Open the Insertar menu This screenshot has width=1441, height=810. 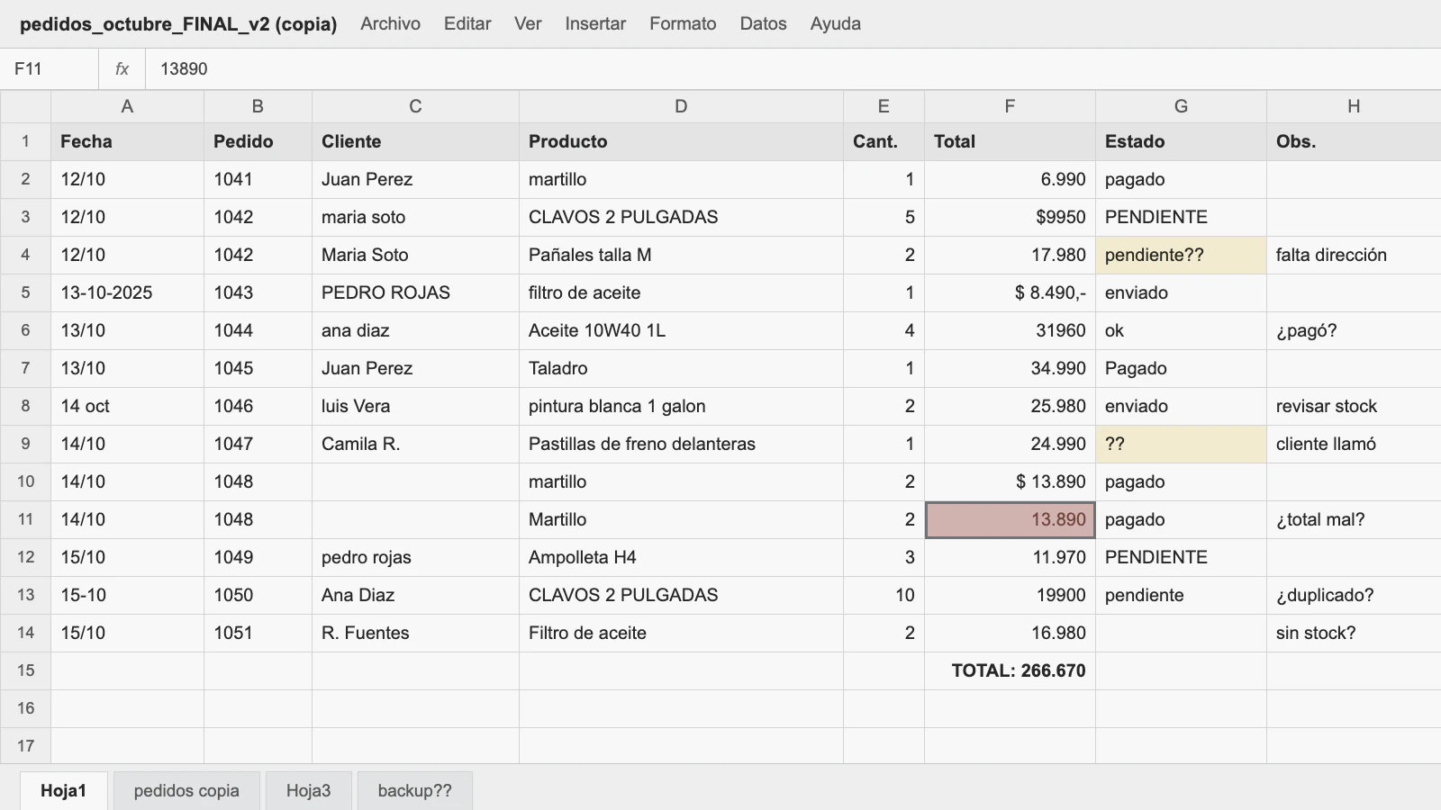point(595,23)
